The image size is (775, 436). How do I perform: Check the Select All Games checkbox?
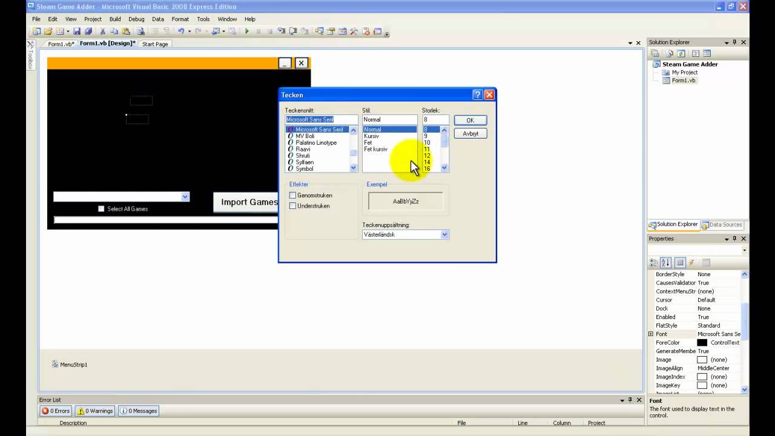click(x=101, y=208)
